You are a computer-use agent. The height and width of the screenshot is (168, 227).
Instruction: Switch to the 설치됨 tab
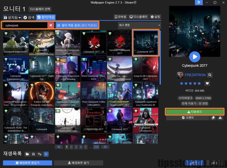[x=12, y=17]
